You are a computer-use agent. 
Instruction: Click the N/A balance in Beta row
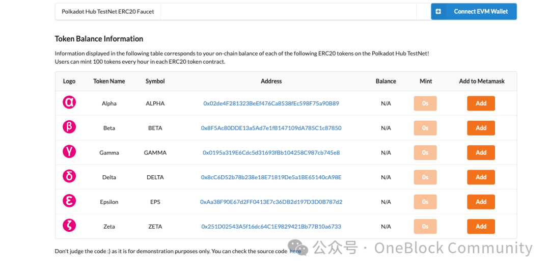pos(386,128)
